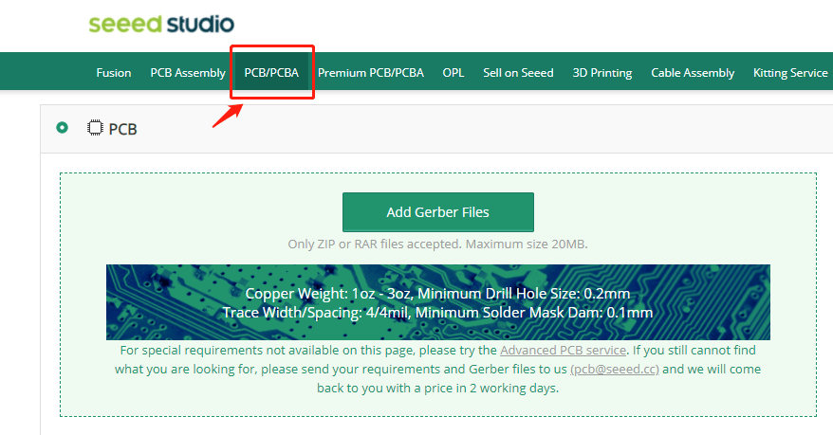Viewport: 833px width, 435px height.
Task: Go to PCB Assembly in navigation bar
Action: [188, 73]
